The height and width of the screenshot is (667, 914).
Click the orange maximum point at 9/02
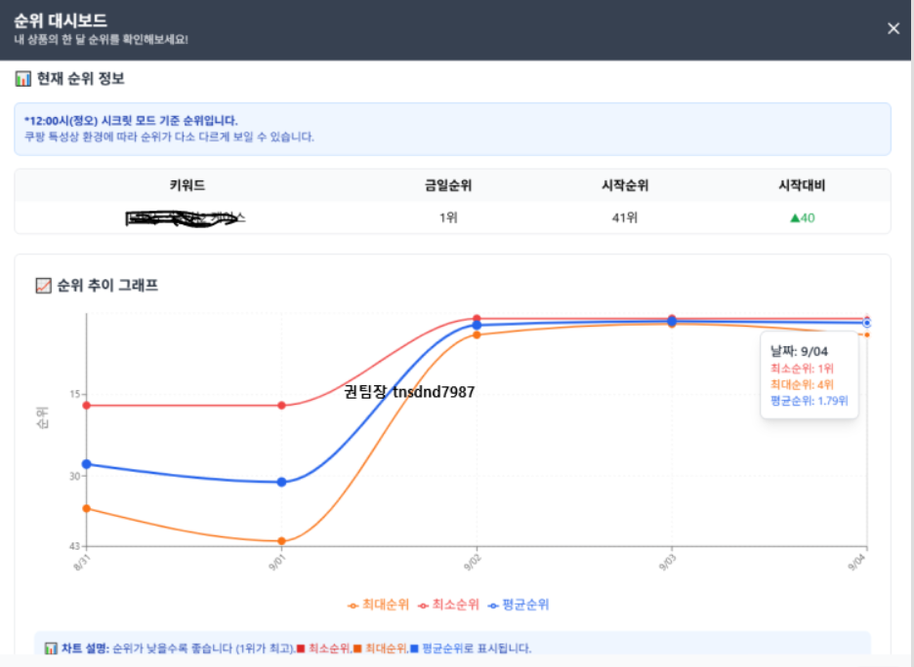pyautogui.click(x=477, y=334)
